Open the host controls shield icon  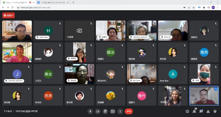[215, 111]
